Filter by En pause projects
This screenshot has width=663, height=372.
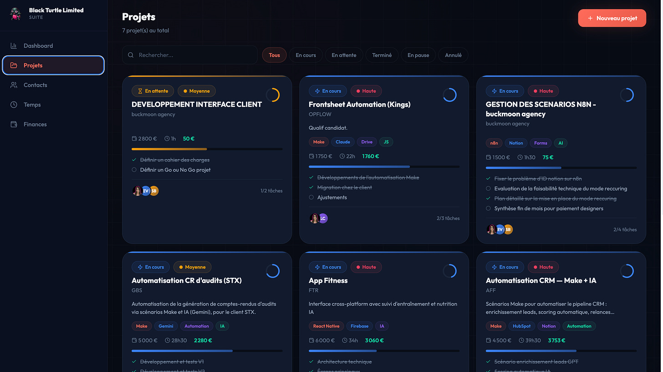(x=418, y=55)
